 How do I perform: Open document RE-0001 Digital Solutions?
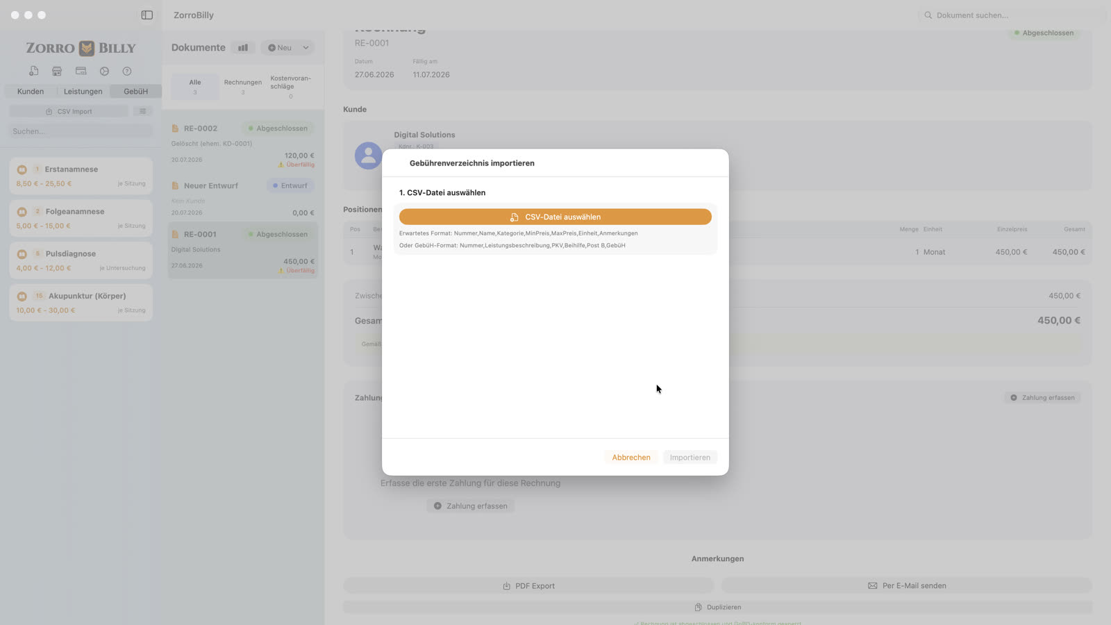tap(243, 250)
